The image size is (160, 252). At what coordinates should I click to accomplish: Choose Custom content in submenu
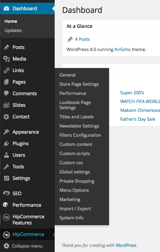pos(76,144)
